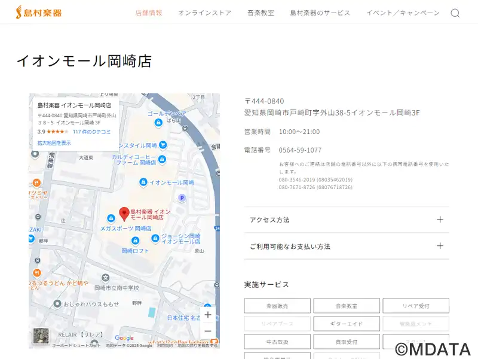Click the parking P marker on the map

click(x=182, y=198)
